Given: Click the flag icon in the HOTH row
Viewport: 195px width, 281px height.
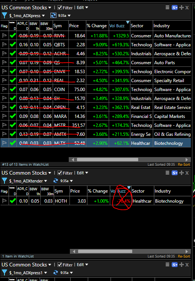Looking at the screenshot, I should [4, 201].
